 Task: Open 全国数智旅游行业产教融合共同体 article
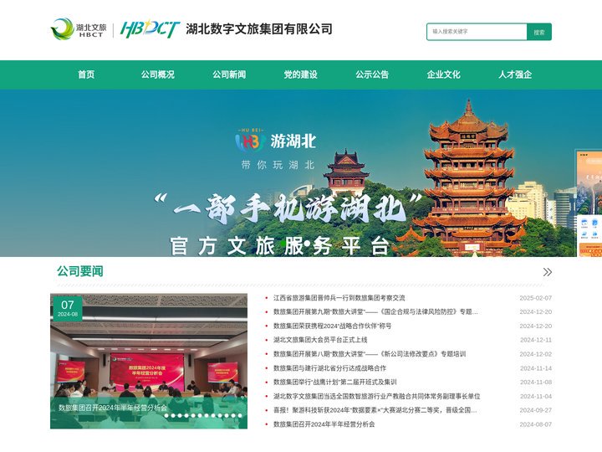pyautogui.click(x=376, y=396)
